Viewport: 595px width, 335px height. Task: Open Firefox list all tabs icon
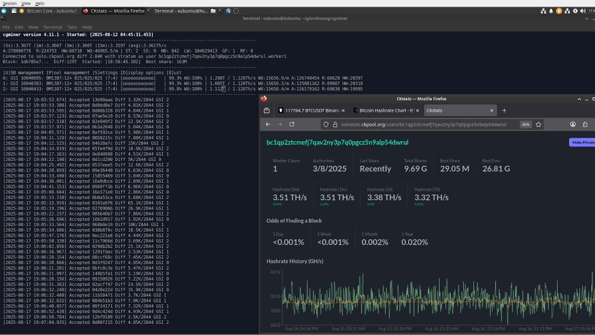pyautogui.click(x=266, y=110)
